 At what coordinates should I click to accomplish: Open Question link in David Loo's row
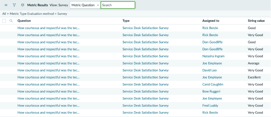pyautogui.click(x=49, y=70)
